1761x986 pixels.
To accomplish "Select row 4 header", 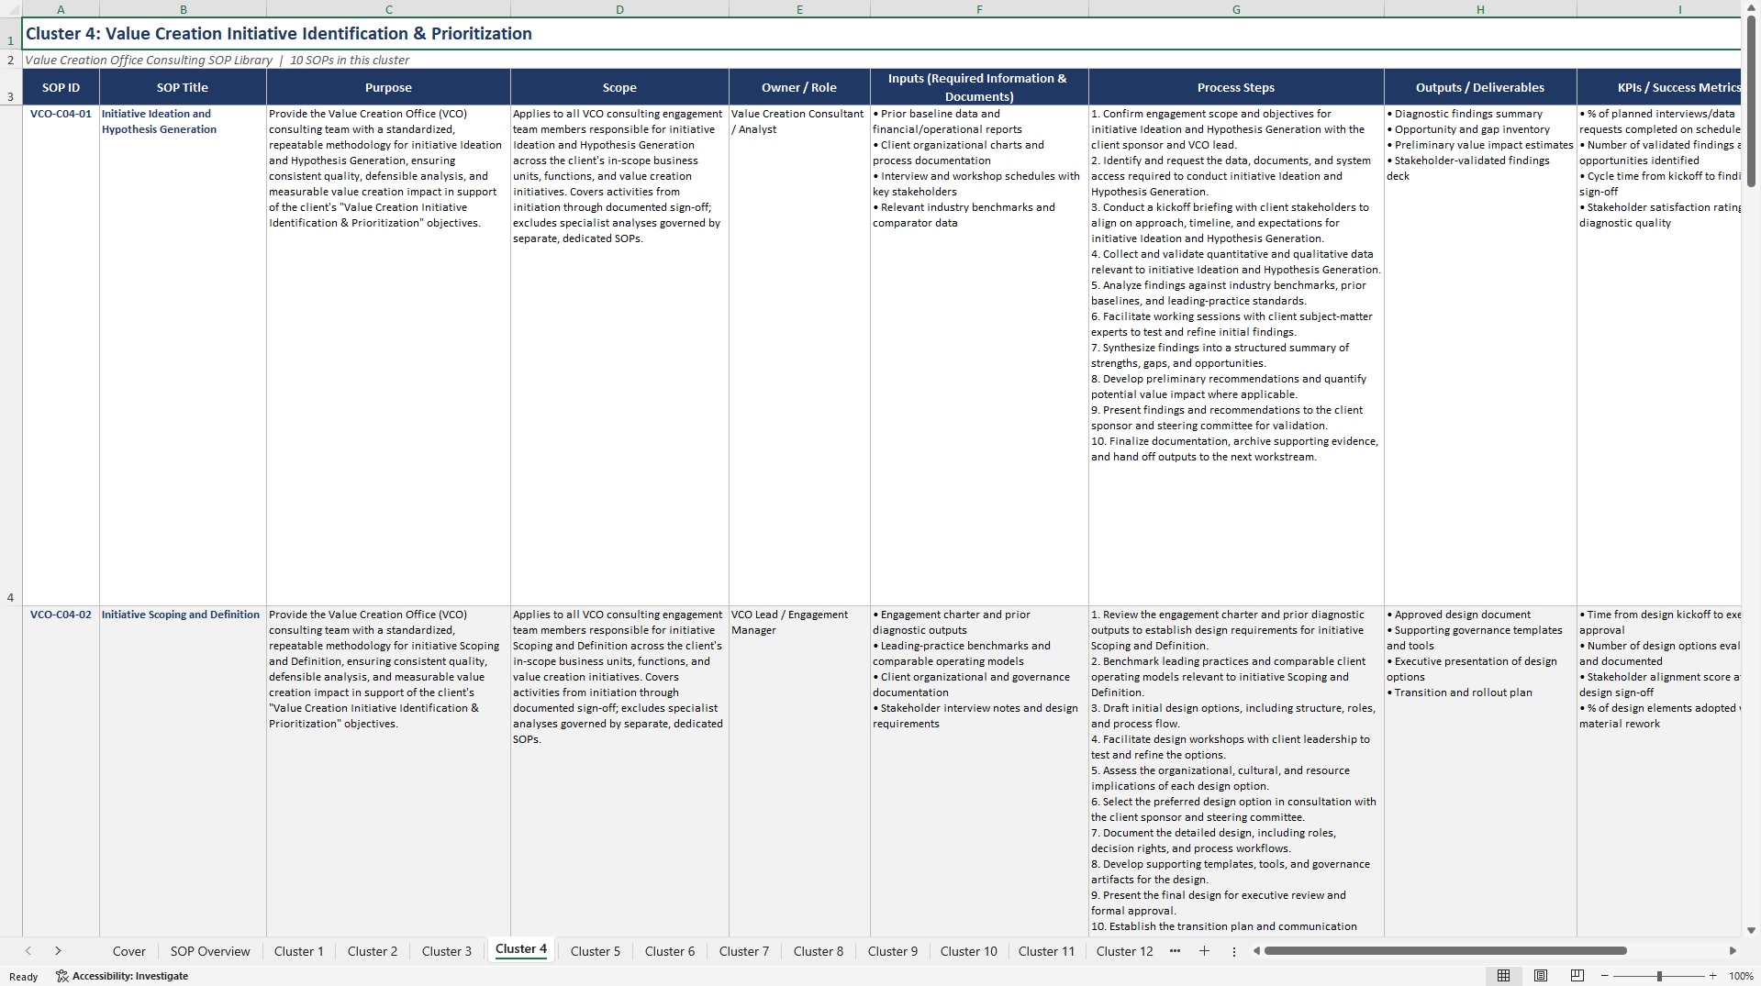I will pyautogui.click(x=11, y=356).
